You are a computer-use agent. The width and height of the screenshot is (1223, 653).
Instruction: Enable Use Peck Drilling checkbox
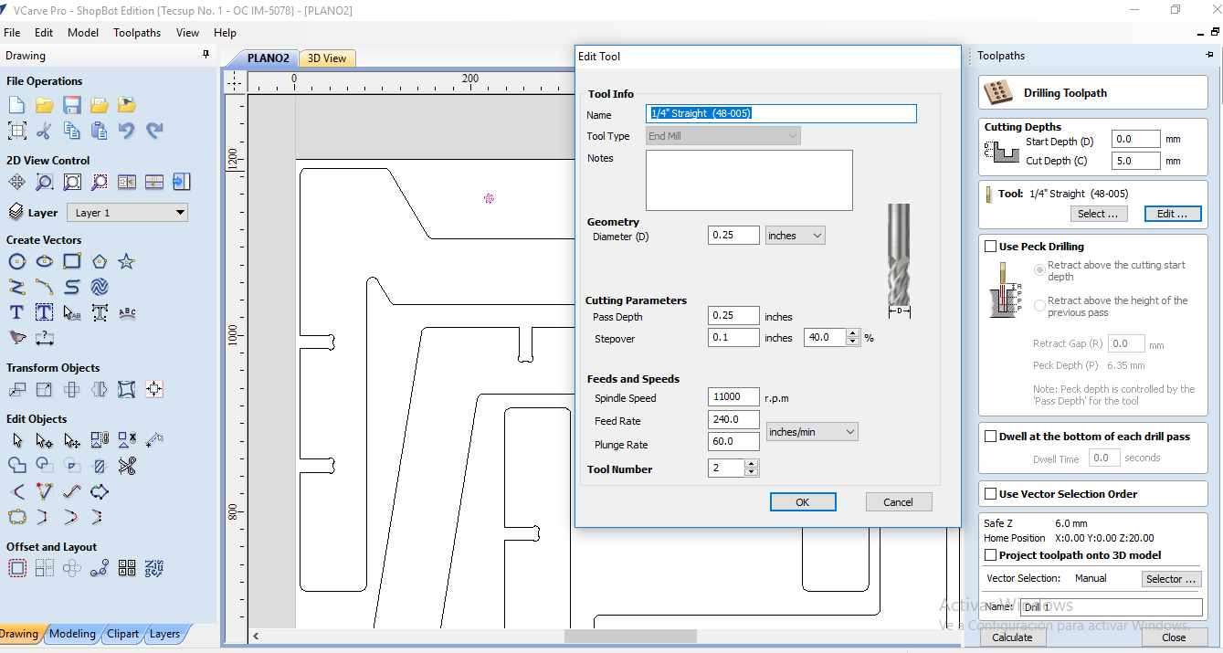click(x=990, y=247)
